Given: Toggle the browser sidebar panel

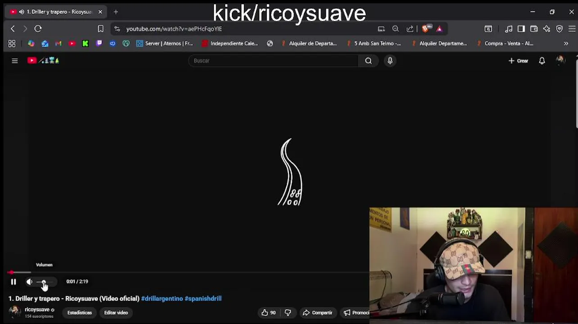Looking at the screenshot, I should [521, 29].
